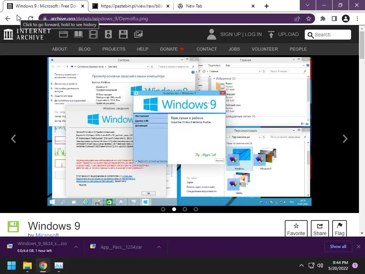The width and height of the screenshot is (365, 274).
Task: Open a new browser tab with plus
Action: (x=267, y=6)
